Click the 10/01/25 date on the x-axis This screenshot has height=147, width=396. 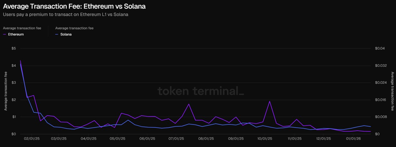(x=265, y=138)
